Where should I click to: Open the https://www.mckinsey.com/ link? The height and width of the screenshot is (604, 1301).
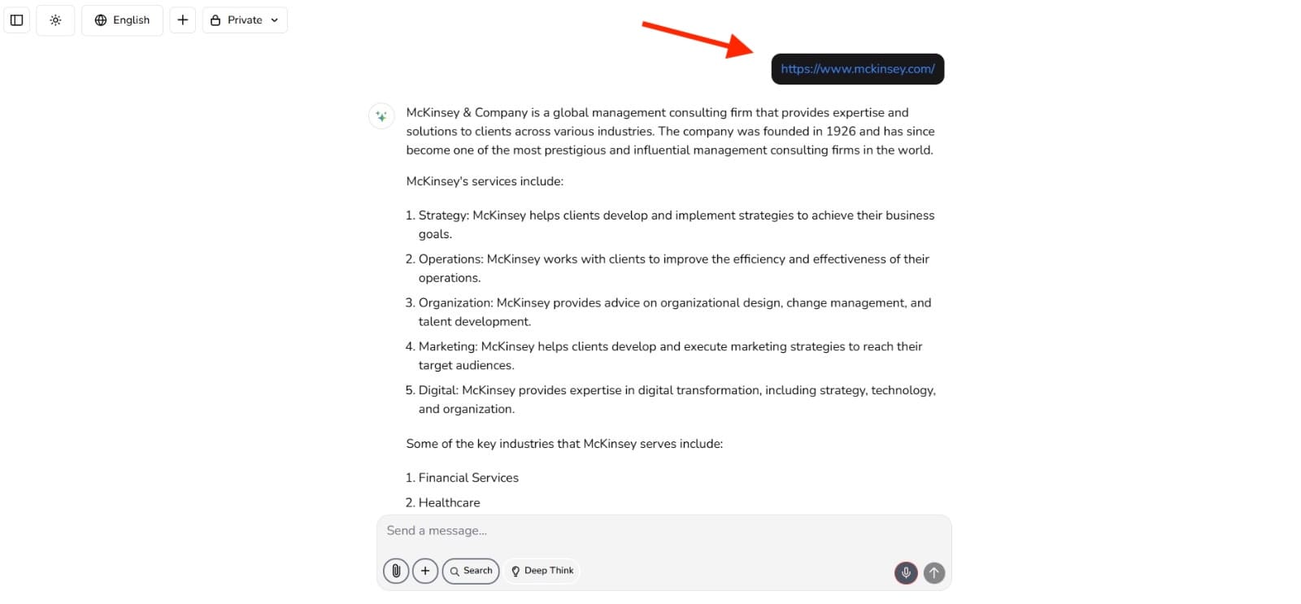pyautogui.click(x=858, y=69)
